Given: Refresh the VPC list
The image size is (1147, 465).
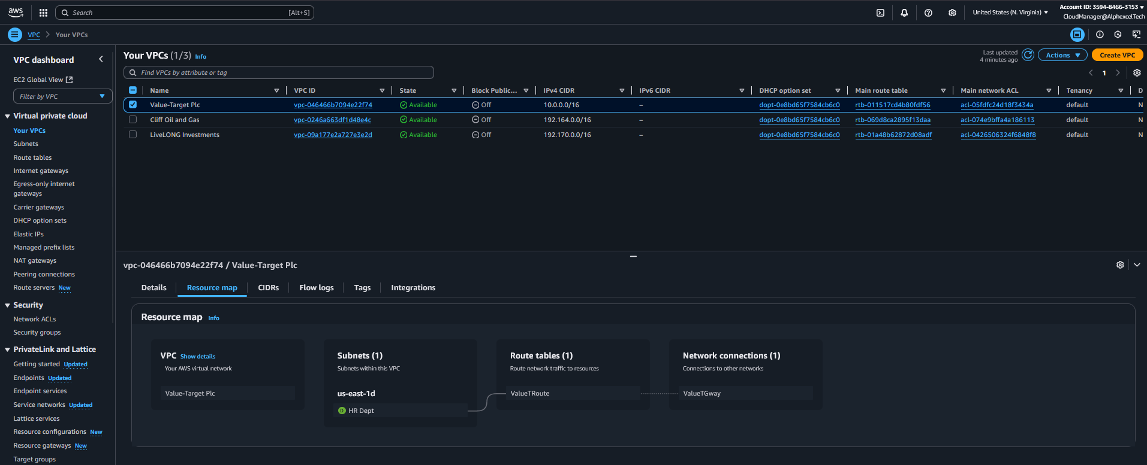Looking at the screenshot, I should click(1028, 55).
